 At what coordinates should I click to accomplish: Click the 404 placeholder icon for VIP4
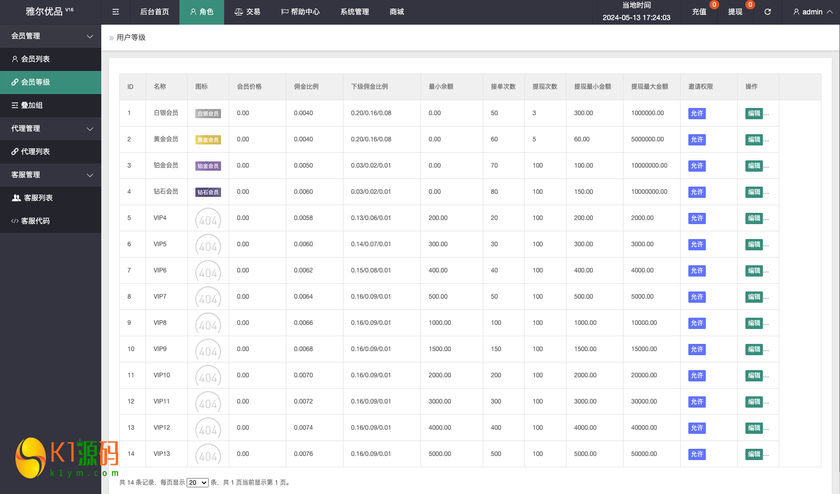[x=208, y=218]
